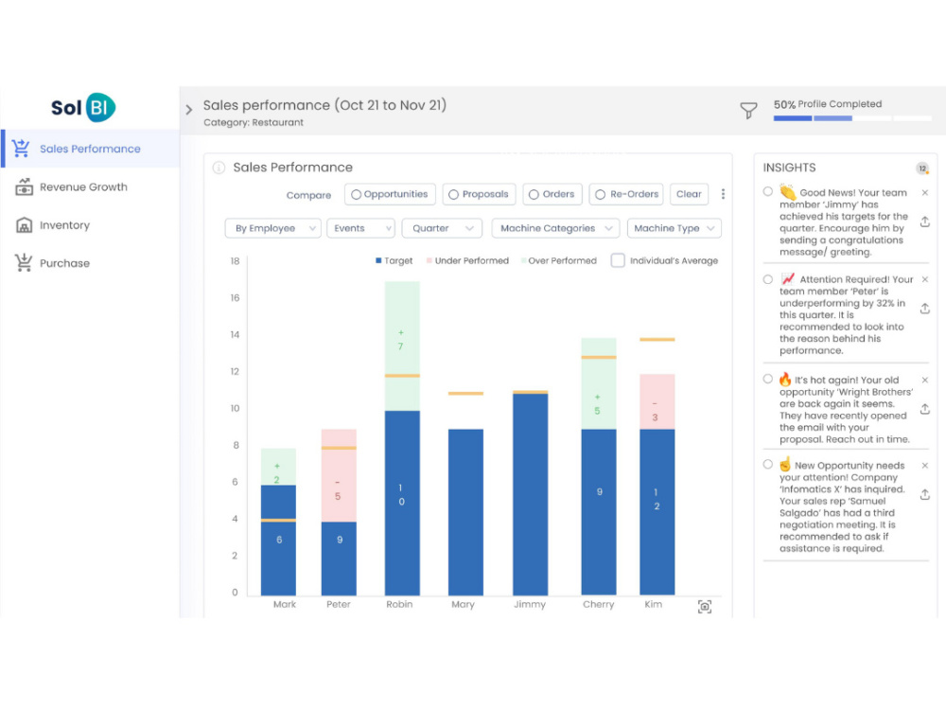The image size is (946, 710).
Task: Share the Wright Brothers insight
Action: click(x=924, y=409)
